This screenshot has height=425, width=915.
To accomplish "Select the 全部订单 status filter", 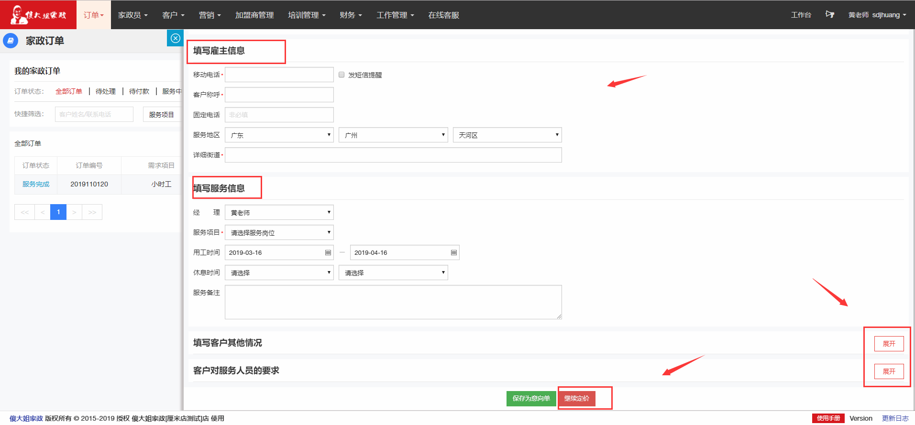I will (x=69, y=91).
